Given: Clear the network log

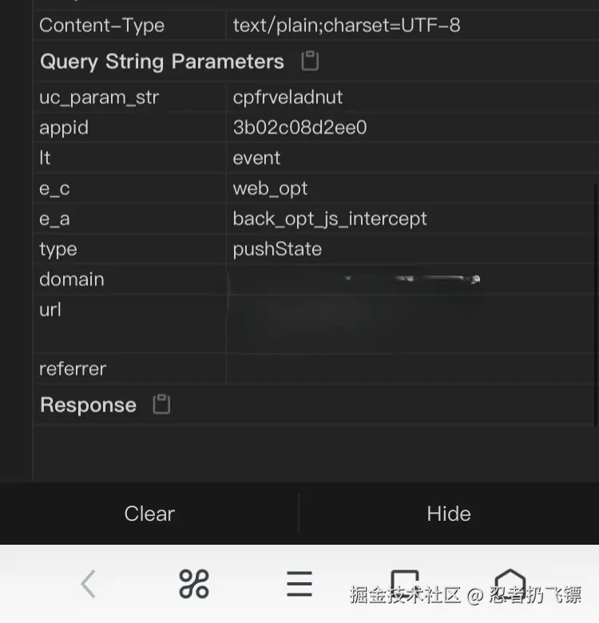Looking at the screenshot, I should (x=149, y=514).
